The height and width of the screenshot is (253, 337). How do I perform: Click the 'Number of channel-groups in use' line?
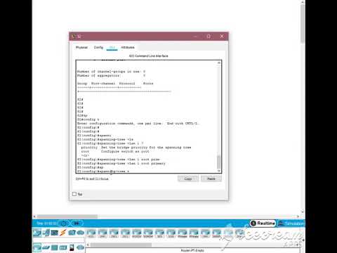click(111, 72)
